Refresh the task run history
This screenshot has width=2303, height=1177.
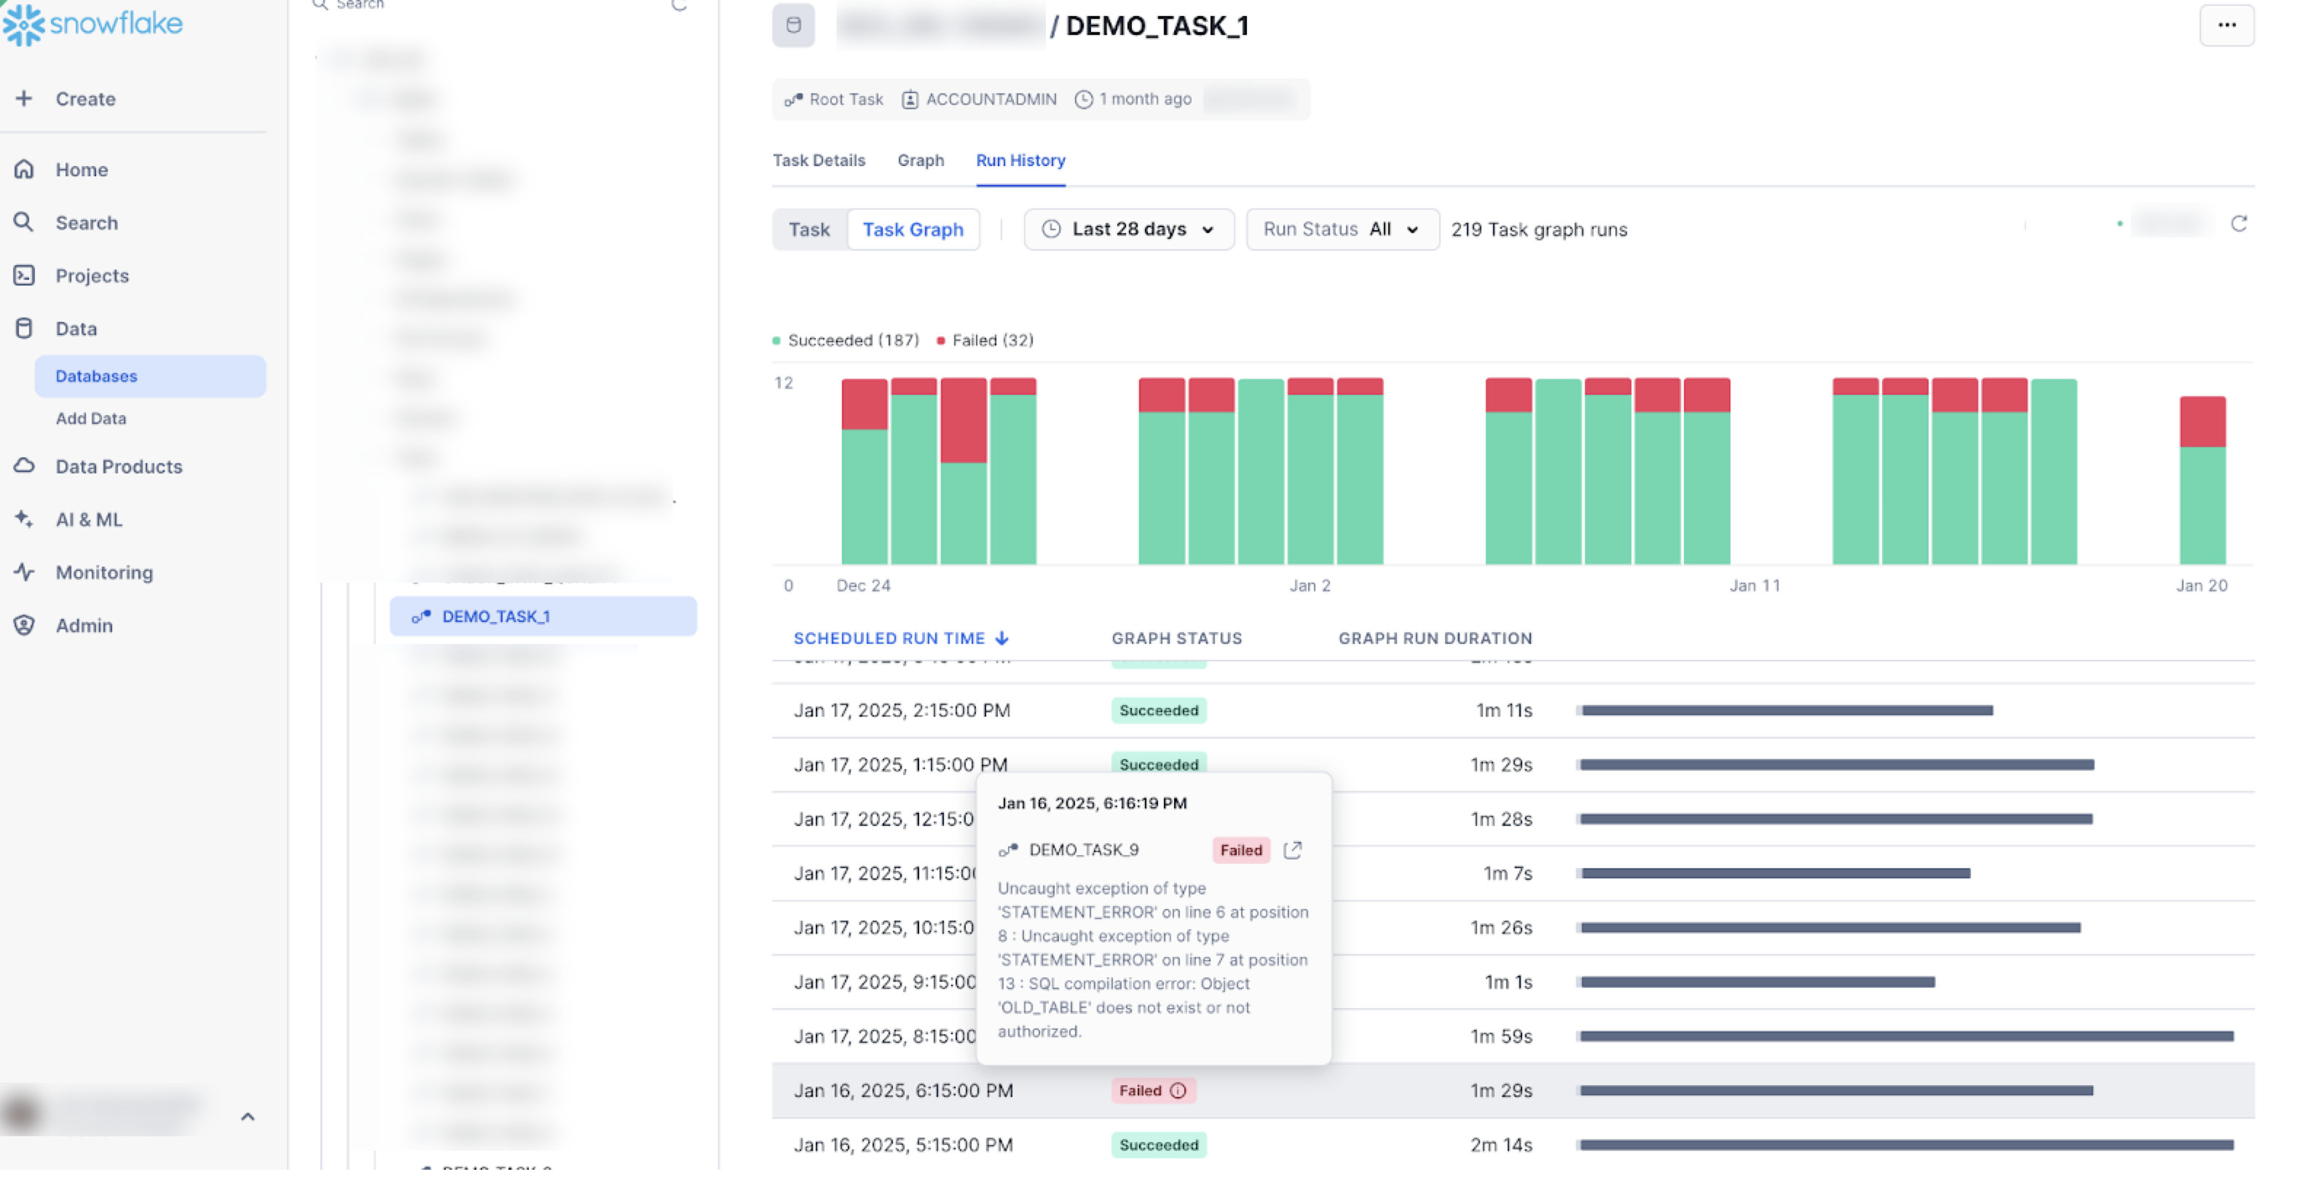coord(2240,224)
